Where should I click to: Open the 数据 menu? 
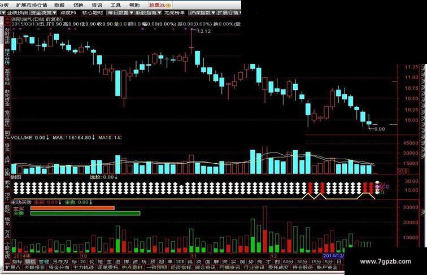point(60,5)
